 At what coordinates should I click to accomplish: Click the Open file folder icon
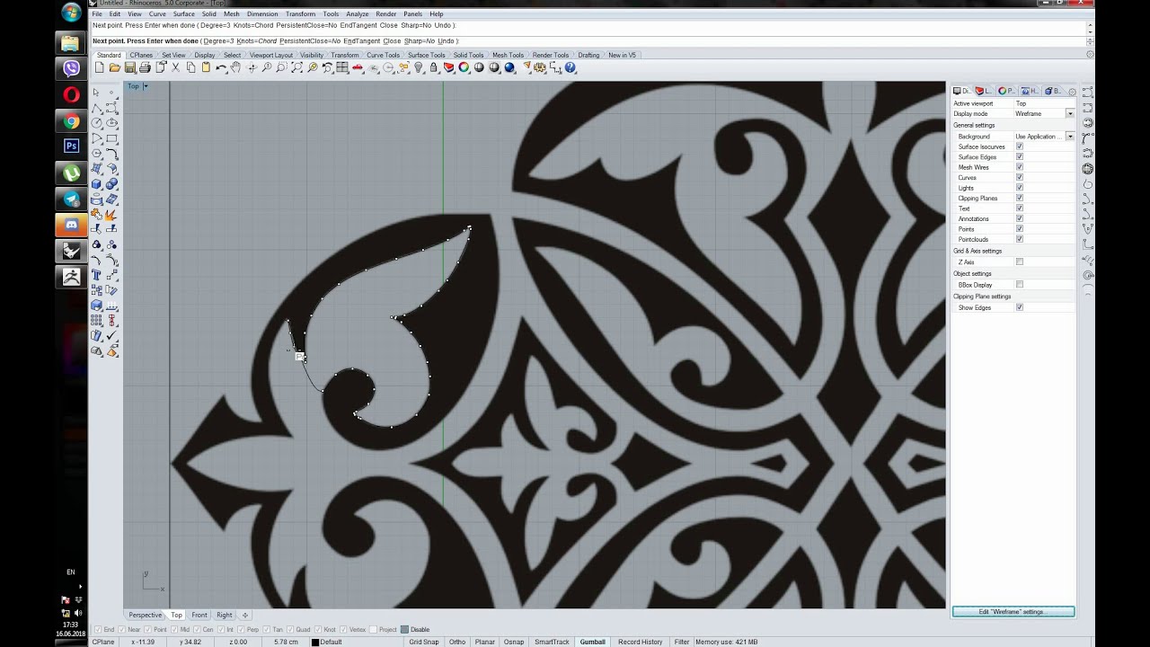click(115, 67)
